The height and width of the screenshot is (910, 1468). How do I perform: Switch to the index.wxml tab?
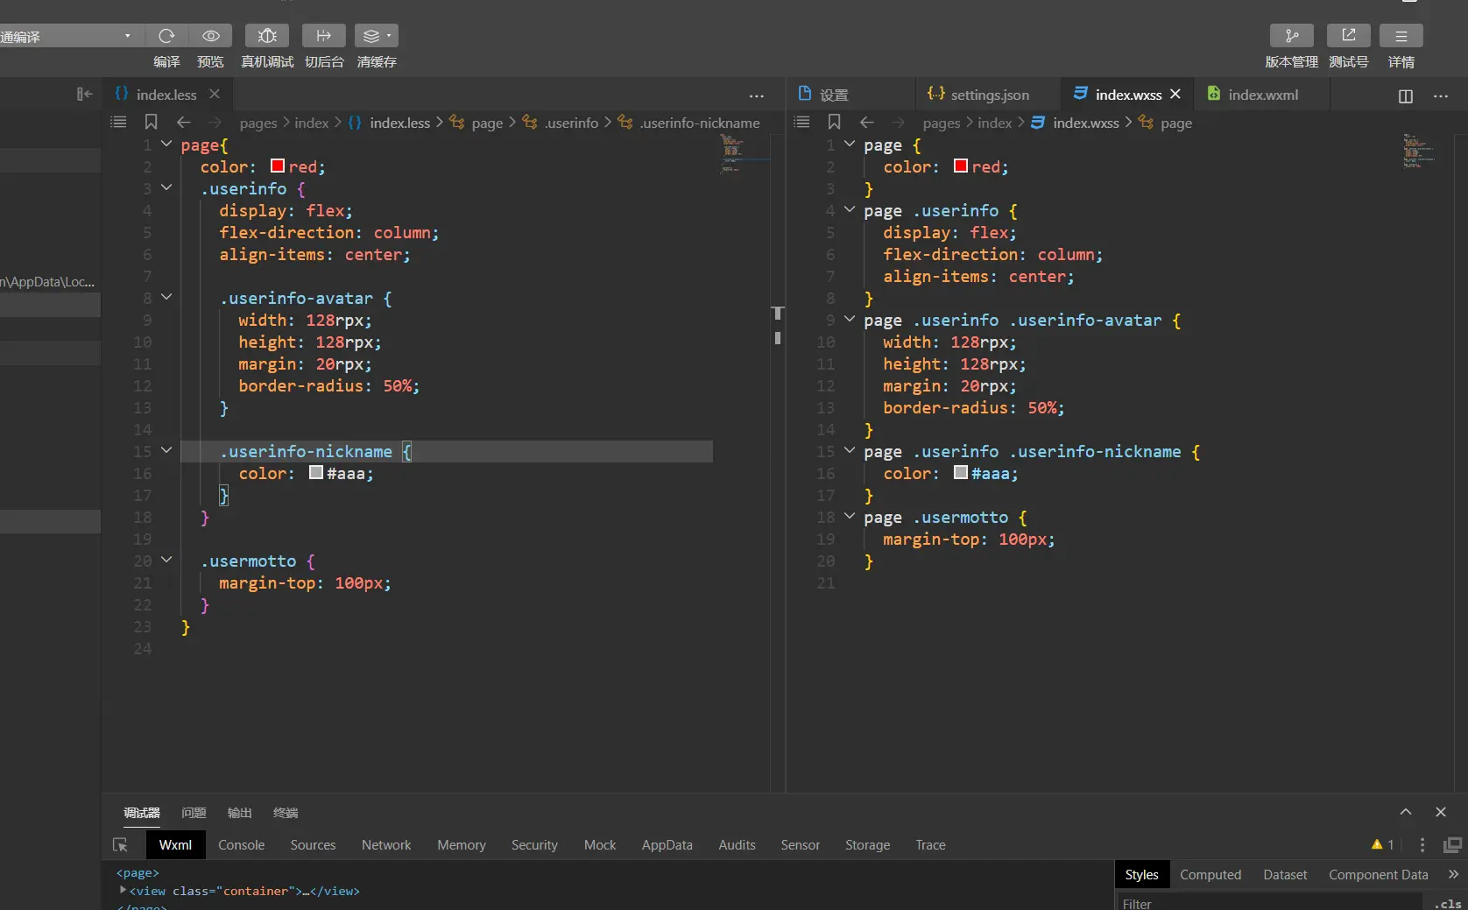[1262, 95]
